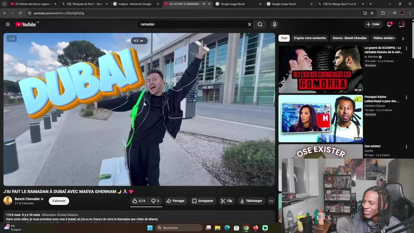Open Microsoft Edge from the taskbar
414x233 pixels.
(227, 228)
